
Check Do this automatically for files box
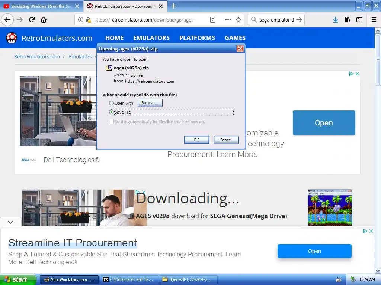coord(111,122)
